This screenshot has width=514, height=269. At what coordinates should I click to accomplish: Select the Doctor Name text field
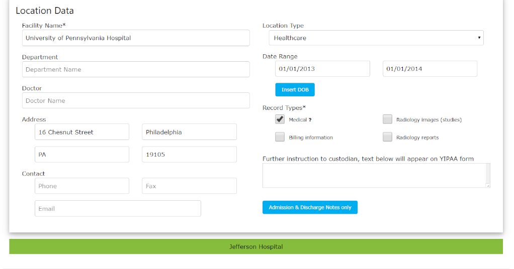click(x=136, y=100)
